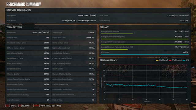196x110 pixels.
Task: Click the GPU line in benchmark graph
Action: (x=146, y=86)
